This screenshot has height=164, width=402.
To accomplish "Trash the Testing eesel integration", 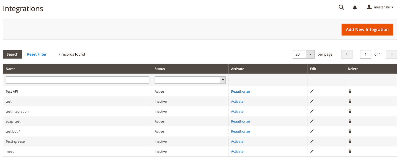I will click(350, 141).
